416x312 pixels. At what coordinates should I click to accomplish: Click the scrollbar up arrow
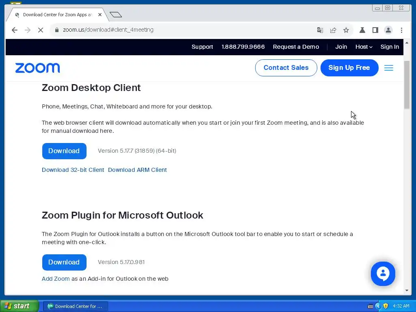click(x=407, y=42)
